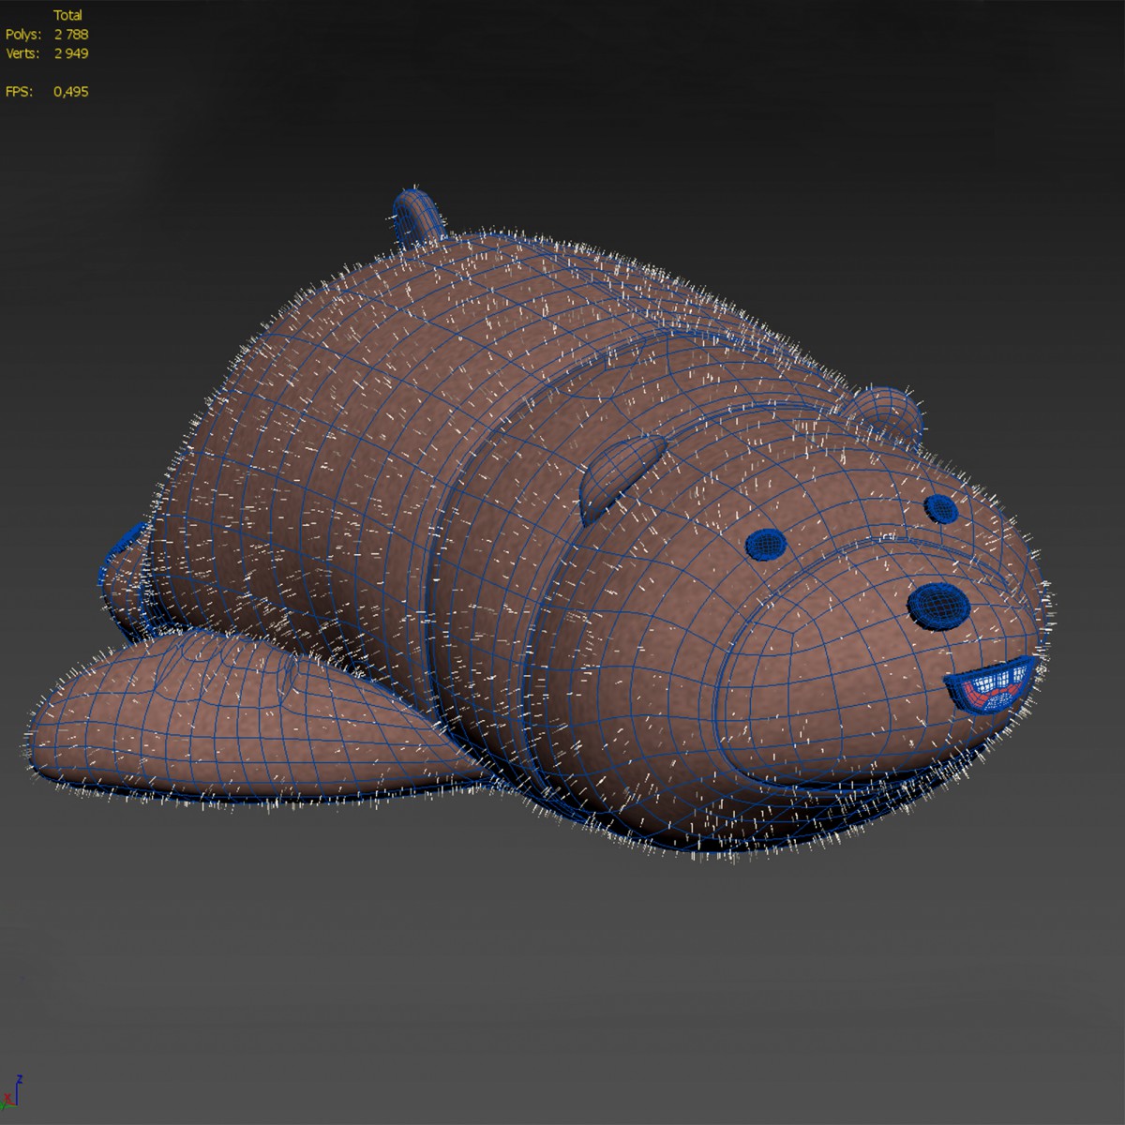Select the polygon count value 2 788
1125x1125 pixels.
coord(71,35)
